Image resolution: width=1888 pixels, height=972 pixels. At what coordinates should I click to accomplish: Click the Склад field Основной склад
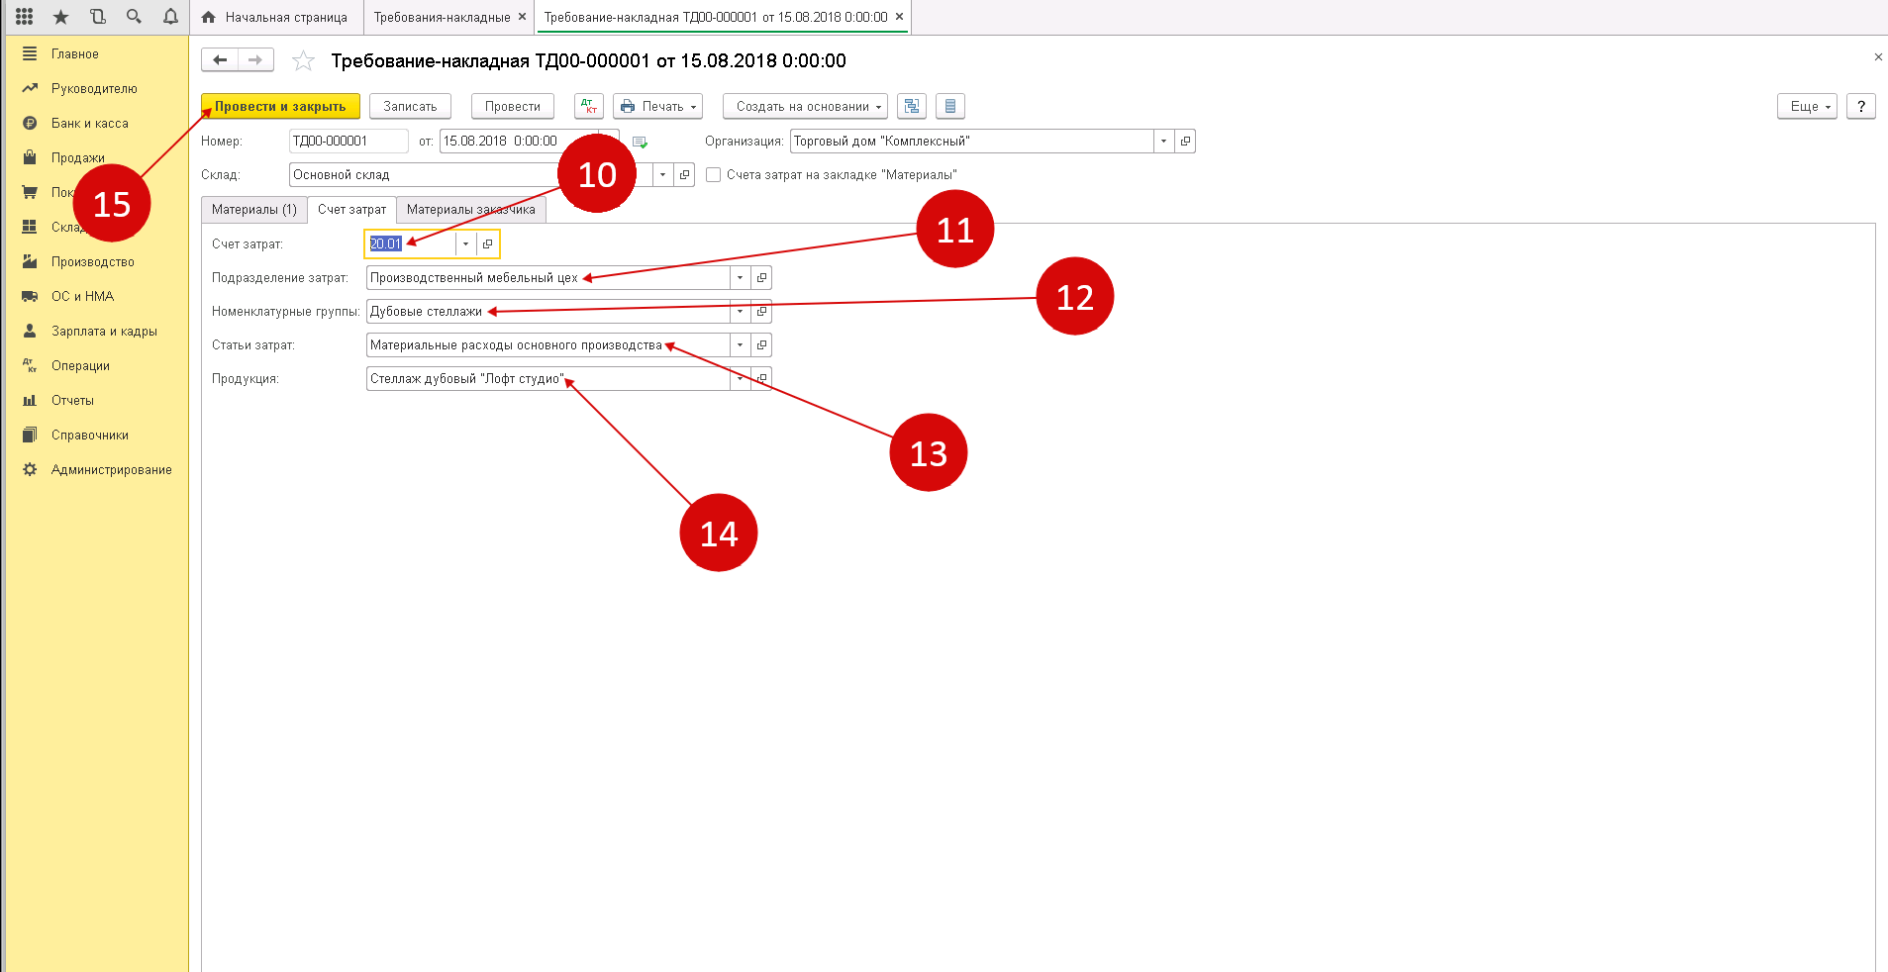(470, 175)
